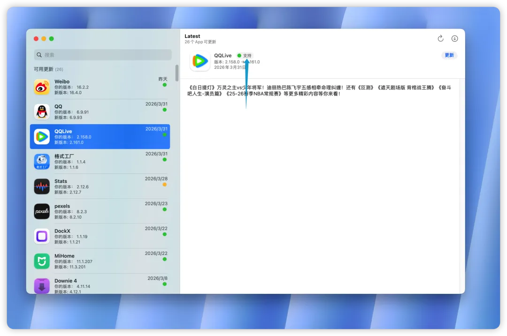Click 新版本: 8.2.10 on pexels row
This screenshot has width=507, height=336.
pyautogui.click(x=68, y=217)
